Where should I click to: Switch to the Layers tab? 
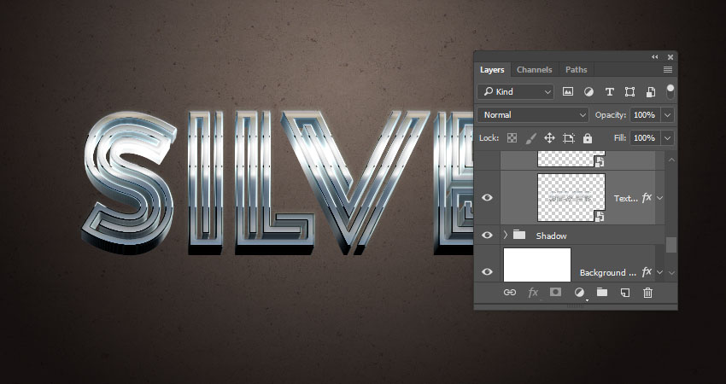(492, 69)
